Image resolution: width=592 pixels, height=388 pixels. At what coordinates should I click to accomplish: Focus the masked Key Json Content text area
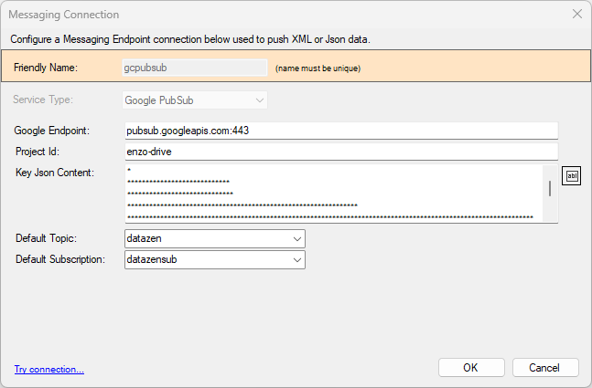334,194
